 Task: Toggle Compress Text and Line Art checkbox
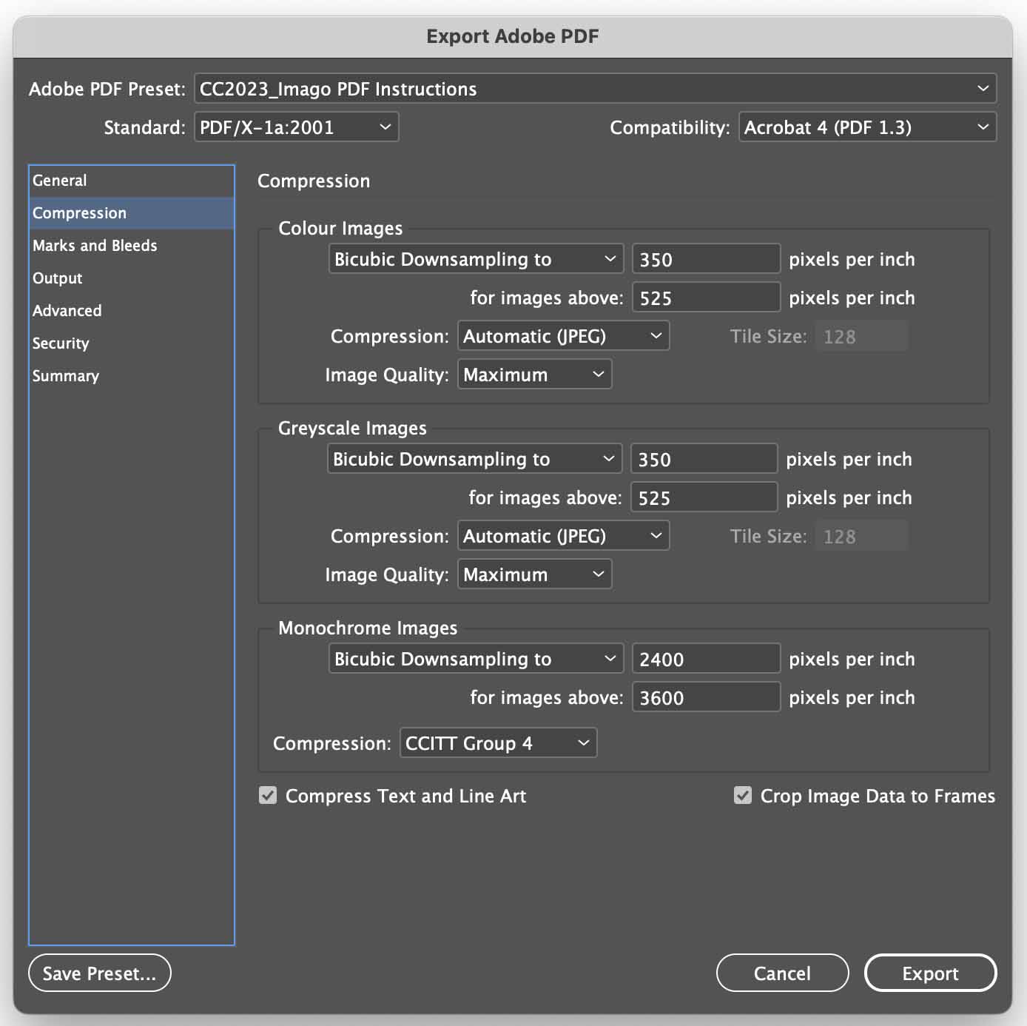coord(268,796)
